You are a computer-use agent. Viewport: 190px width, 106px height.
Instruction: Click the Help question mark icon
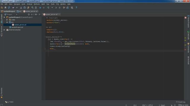pos(76,8)
